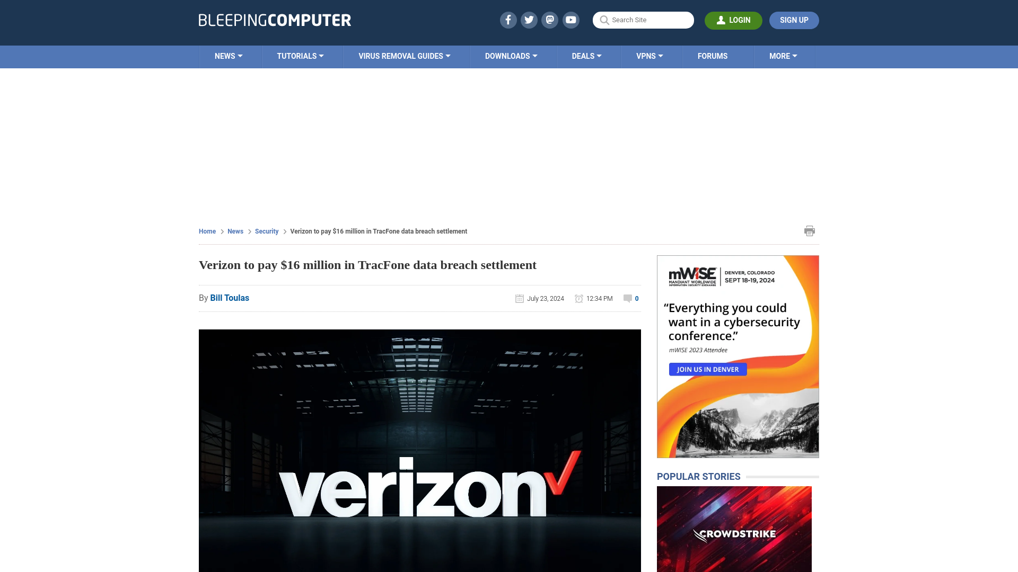The width and height of the screenshot is (1018, 572).
Task: Click the LOGIN user icon
Action: click(720, 20)
